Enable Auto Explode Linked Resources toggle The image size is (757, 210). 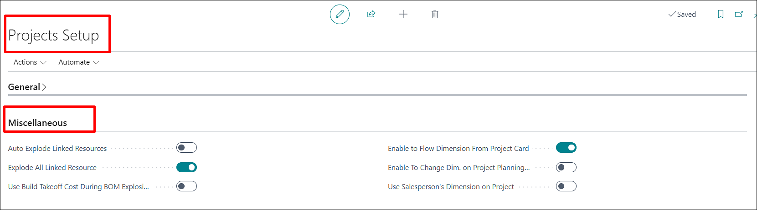(186, 148)
